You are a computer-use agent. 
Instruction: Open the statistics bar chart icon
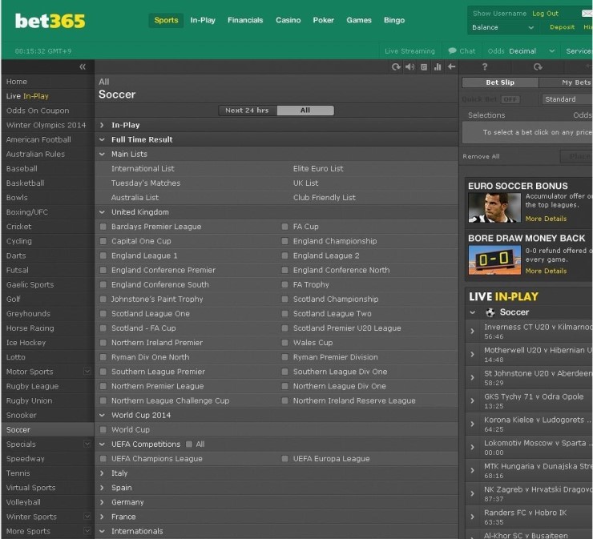click(x=438, y=67)
